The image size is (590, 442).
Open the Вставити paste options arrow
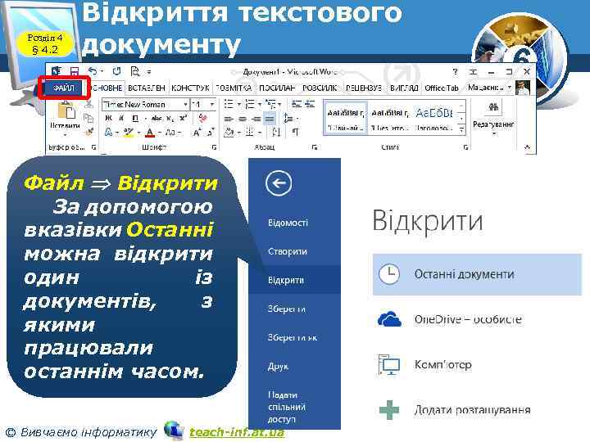pyautogui.click(x=65, y=134)
